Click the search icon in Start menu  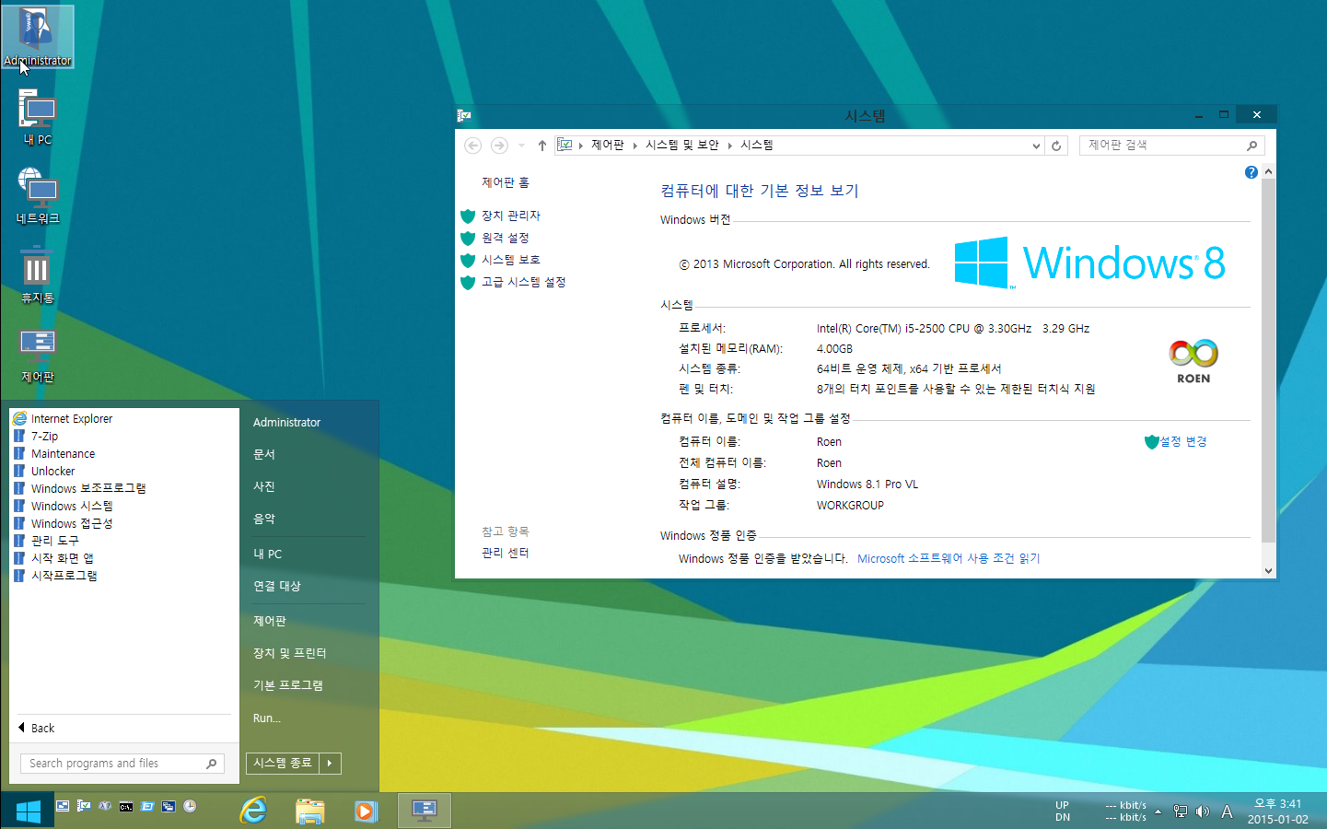[x=212, y=764]
